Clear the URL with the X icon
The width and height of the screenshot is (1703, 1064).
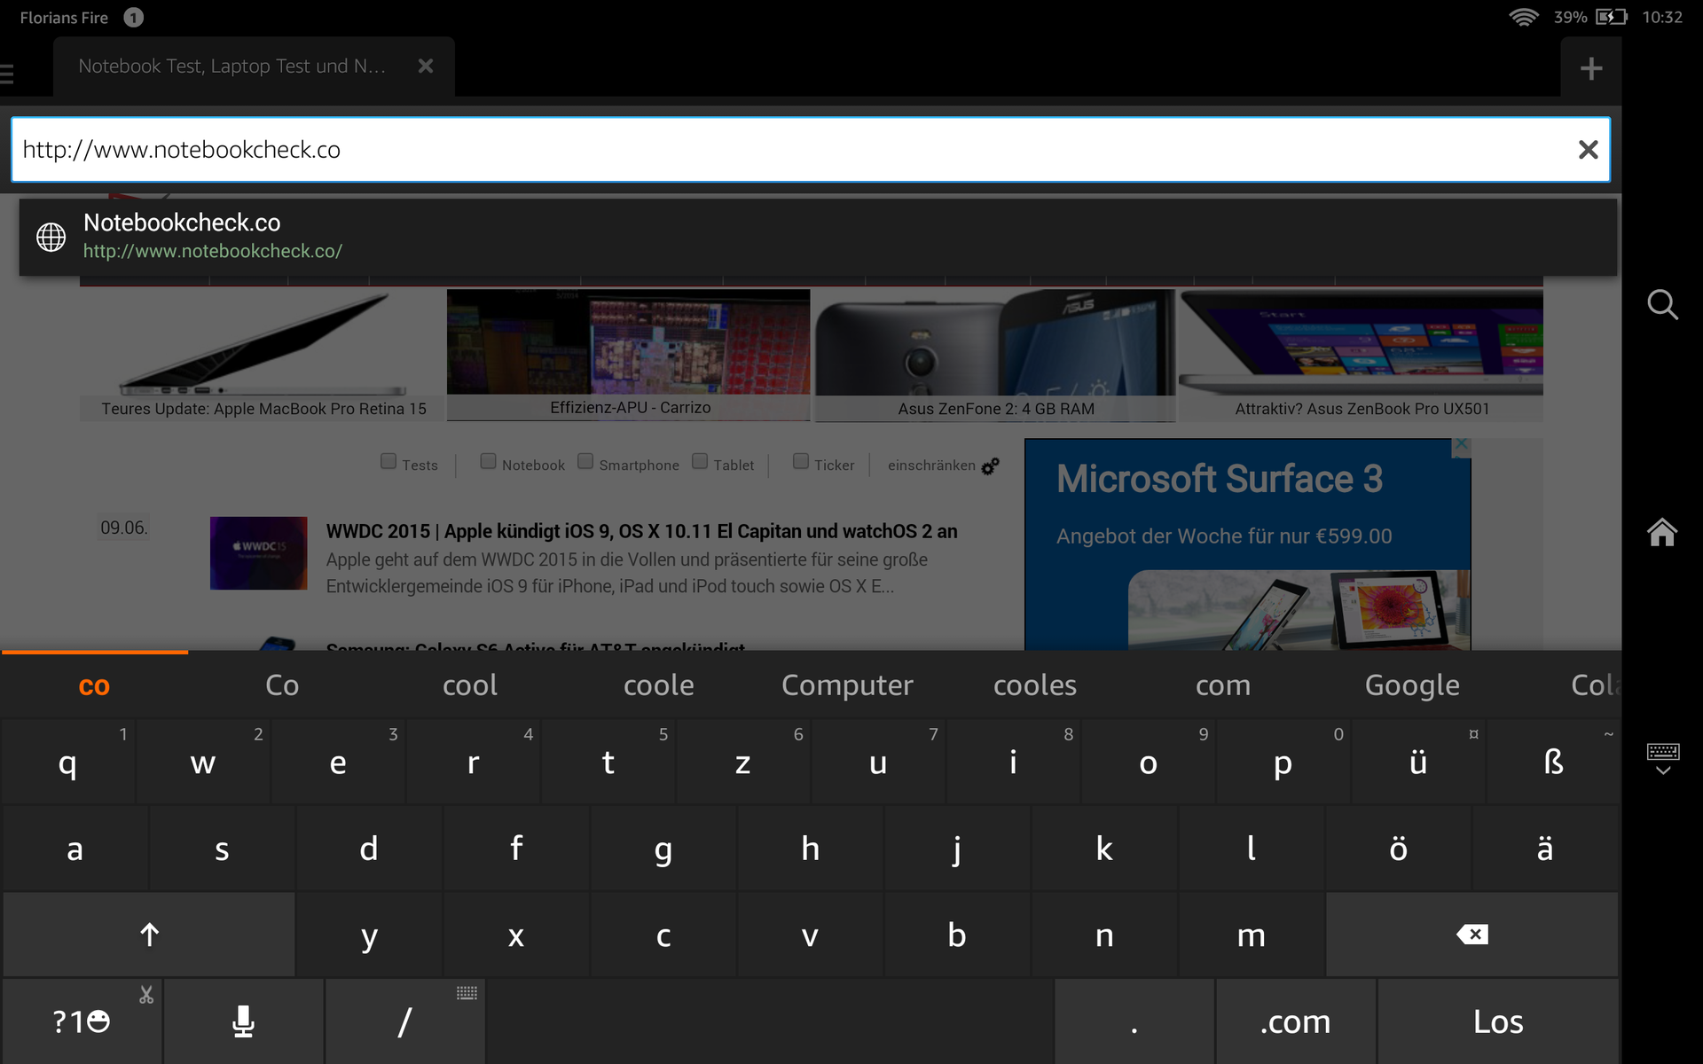[1588, 150]
